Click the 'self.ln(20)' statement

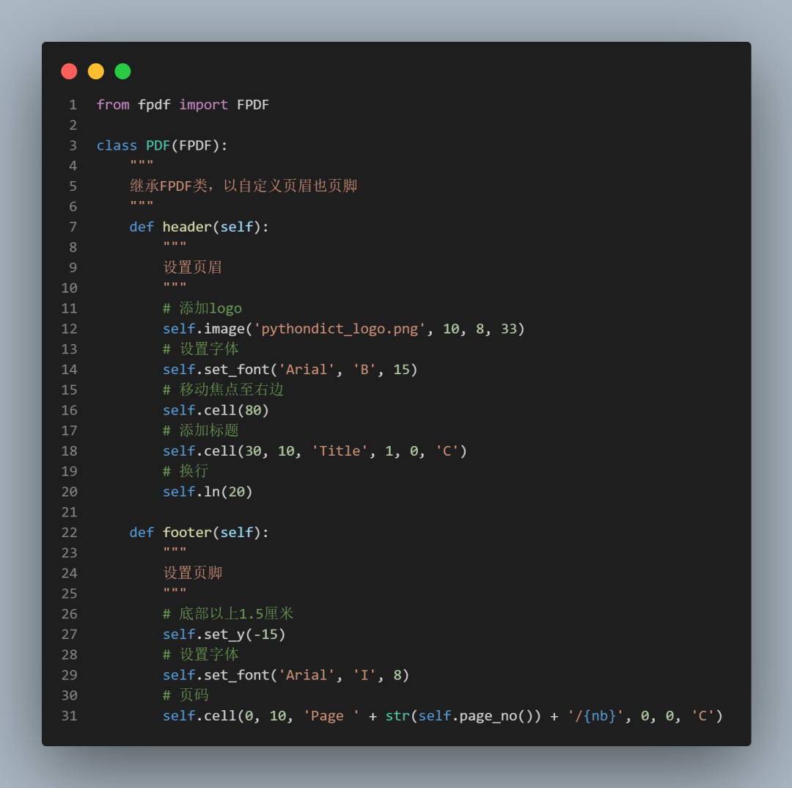pos(208,492)
